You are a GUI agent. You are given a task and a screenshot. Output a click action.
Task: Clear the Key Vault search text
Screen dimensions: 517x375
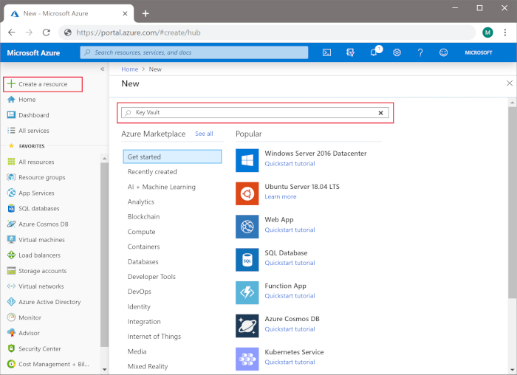[x=381, y=113]
